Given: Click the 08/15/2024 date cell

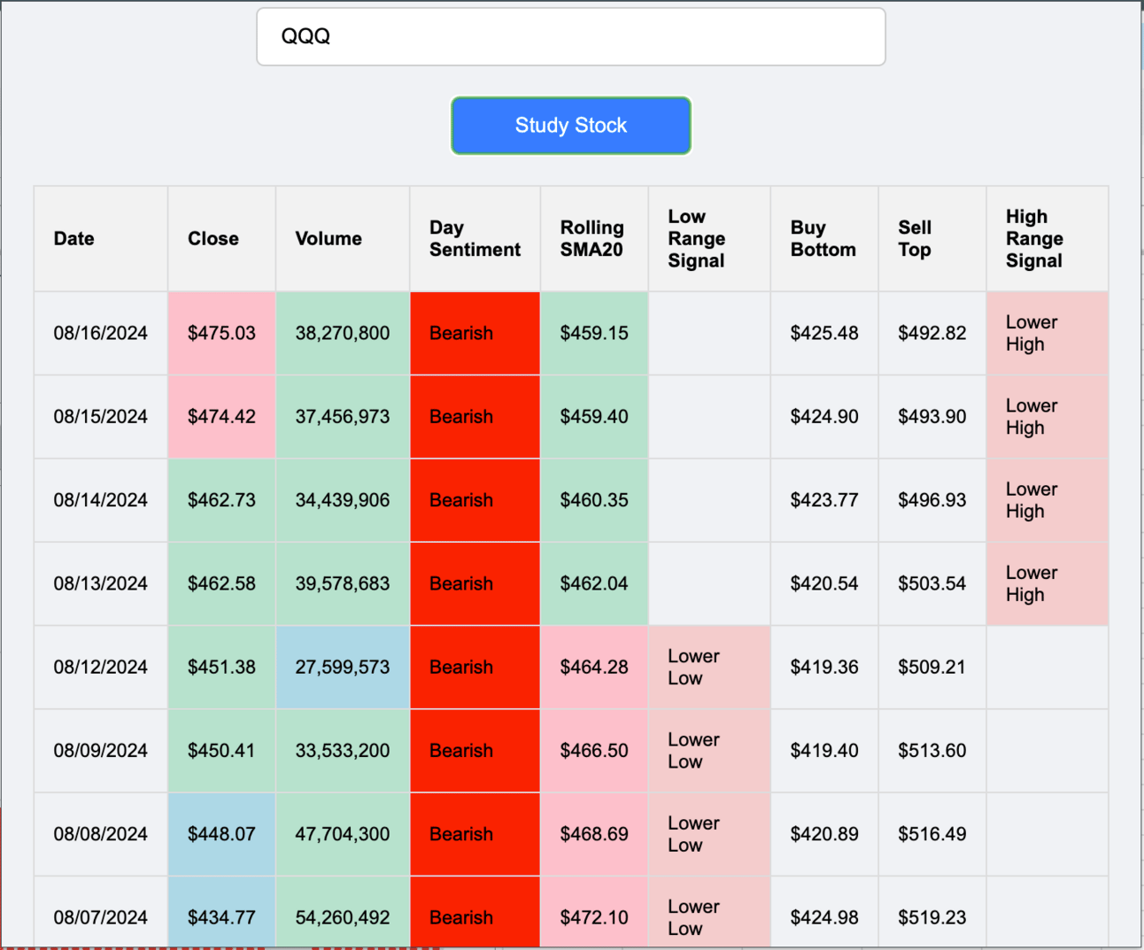Looking at the screenshot, I should tap(101, 417).
